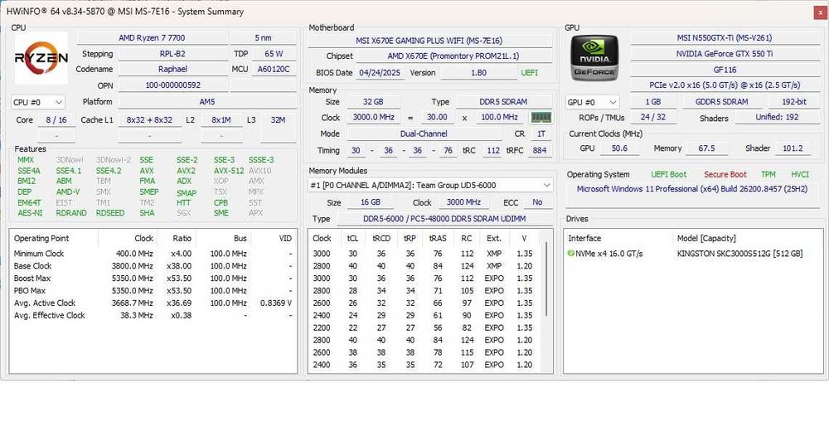Click the RPL-B2 stepping value

pos(172,53)
